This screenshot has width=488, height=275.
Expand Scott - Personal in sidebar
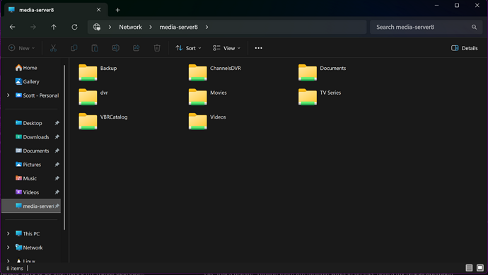(x=8, y=95)
